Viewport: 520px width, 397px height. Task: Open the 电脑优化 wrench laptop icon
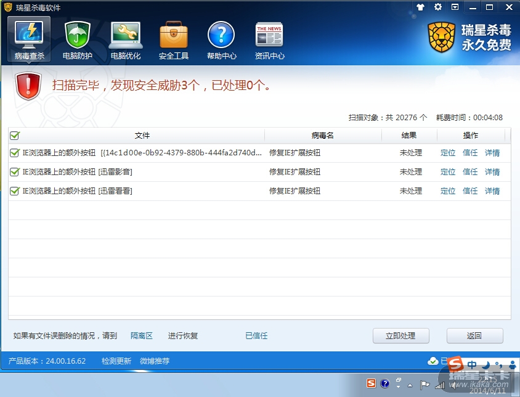pyautogui.click(x=126, y=39)
